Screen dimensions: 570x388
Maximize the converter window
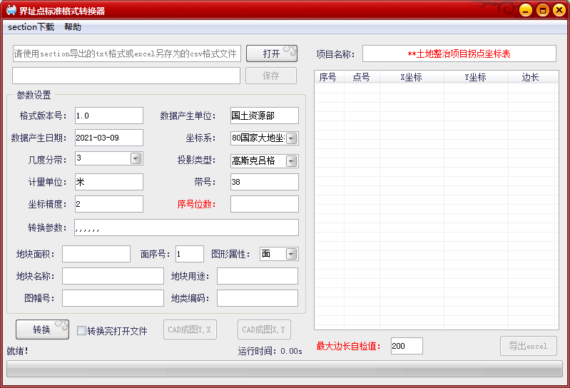pyautogui.click(x=542, y=10)
